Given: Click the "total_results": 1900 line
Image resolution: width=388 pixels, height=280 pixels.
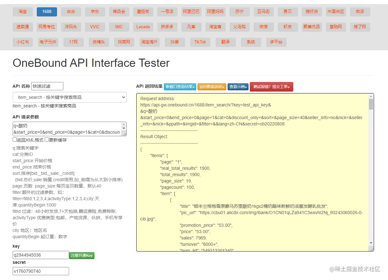Looking at the screenshot, I should click(180, 175).
